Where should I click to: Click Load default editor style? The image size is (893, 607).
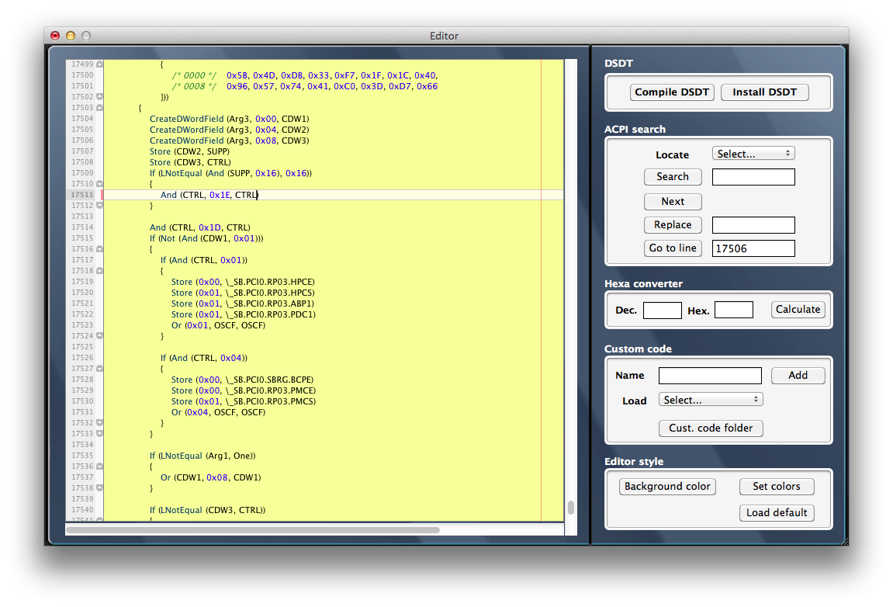point(777,513)
